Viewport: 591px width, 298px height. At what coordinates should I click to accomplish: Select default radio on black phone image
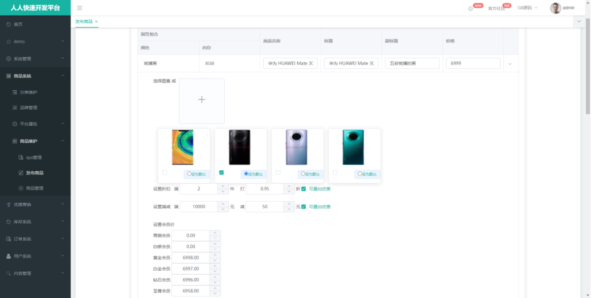(246, 174)
